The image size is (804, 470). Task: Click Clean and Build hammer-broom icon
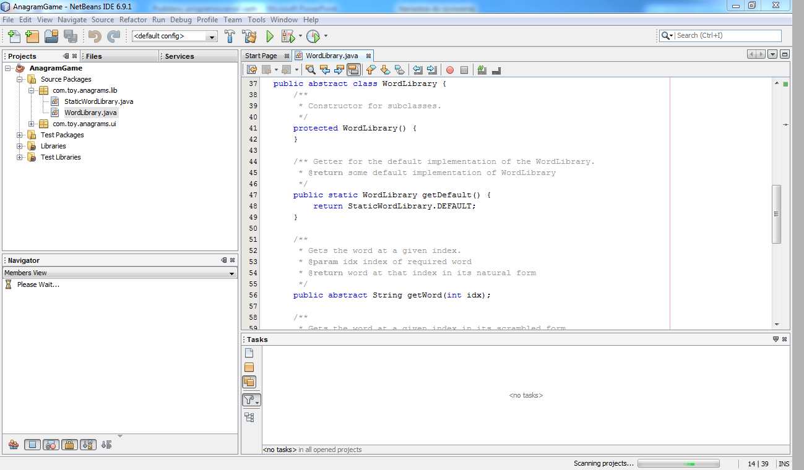pyautogui.click(x=249, y=36)
